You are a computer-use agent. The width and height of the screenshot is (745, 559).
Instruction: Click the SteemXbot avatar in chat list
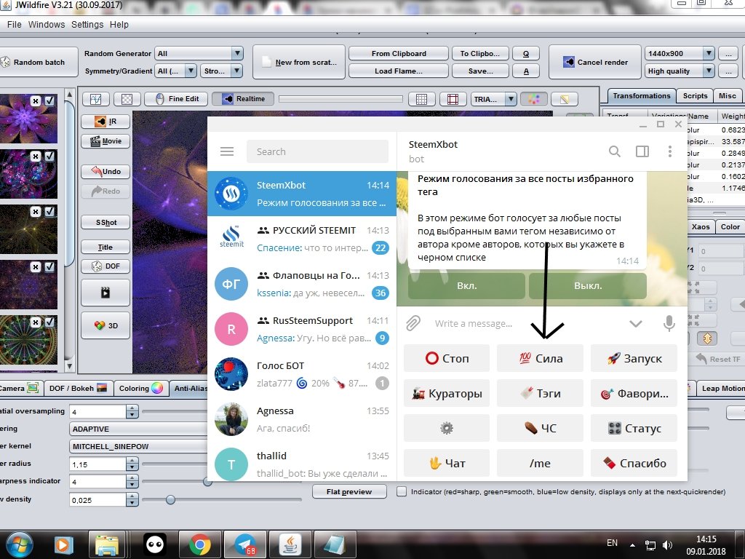tap(231, 194)
